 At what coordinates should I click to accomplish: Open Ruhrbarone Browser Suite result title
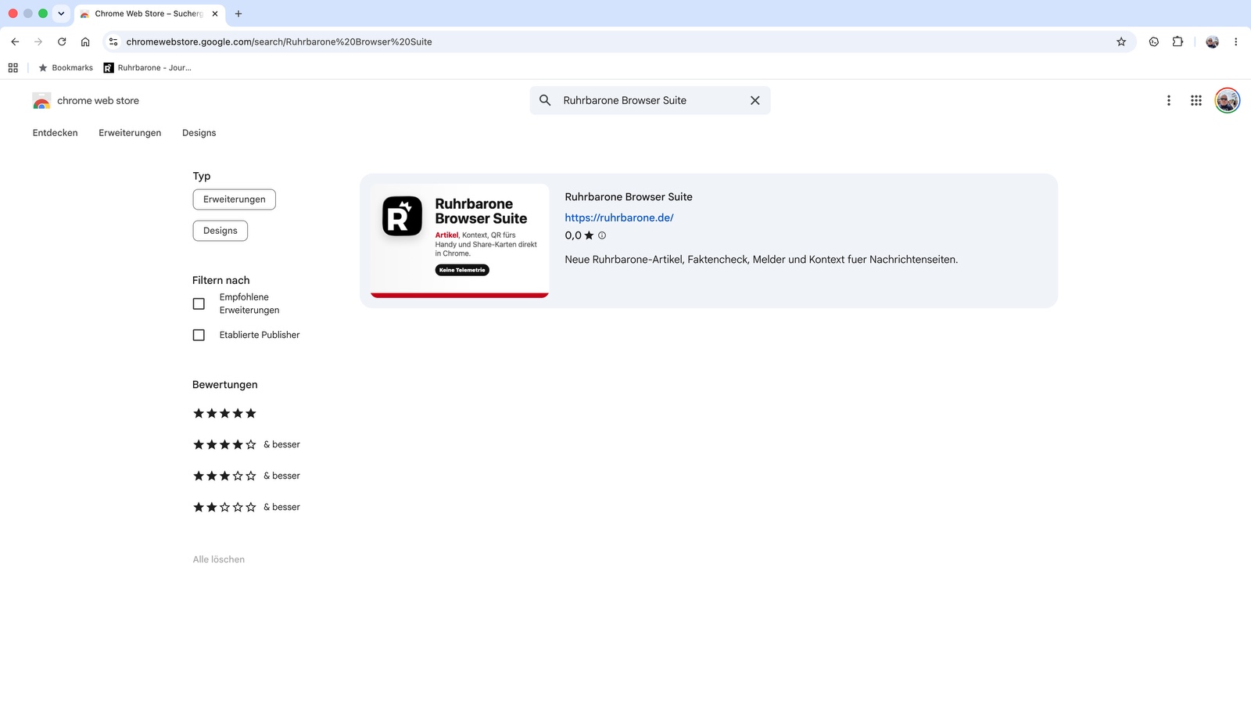coord(629,197)
